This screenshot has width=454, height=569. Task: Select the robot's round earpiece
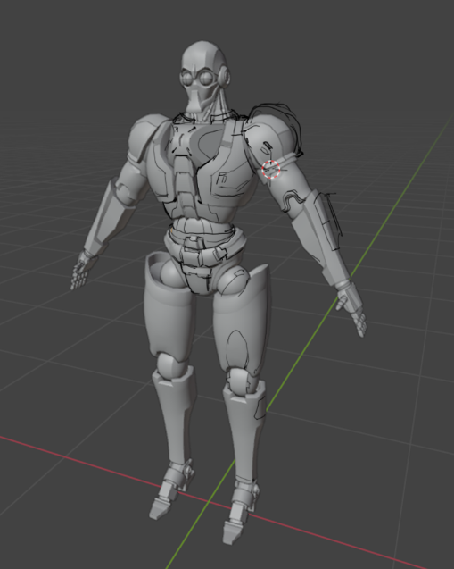click(x=224, y=77)
